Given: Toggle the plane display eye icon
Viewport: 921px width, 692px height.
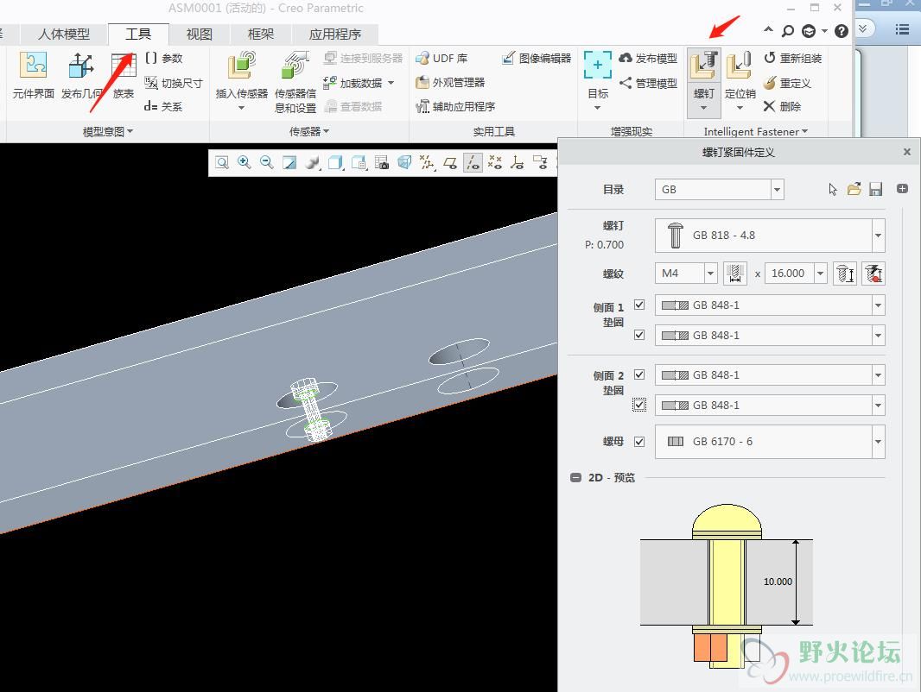Looking at the screenshot, I should click(450, 162).
